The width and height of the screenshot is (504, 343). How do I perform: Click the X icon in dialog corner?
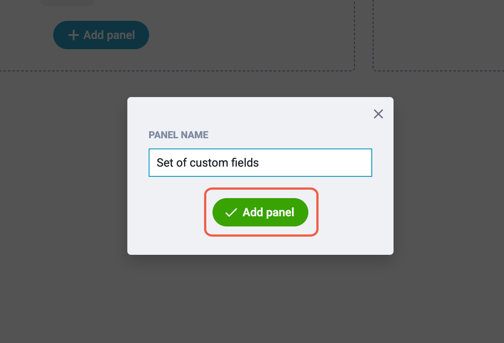(x=378, y=114)
